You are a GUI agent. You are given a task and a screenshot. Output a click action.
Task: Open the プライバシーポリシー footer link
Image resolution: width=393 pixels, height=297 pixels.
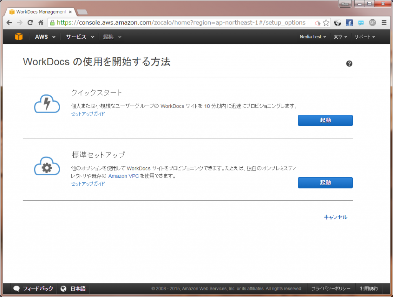coord(330,289)
